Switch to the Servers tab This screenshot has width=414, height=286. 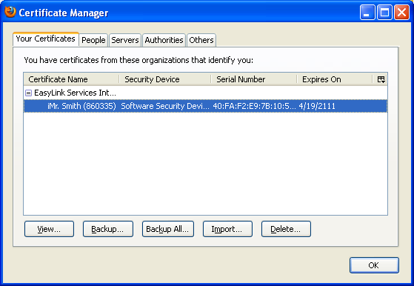[x=125, y=40]
